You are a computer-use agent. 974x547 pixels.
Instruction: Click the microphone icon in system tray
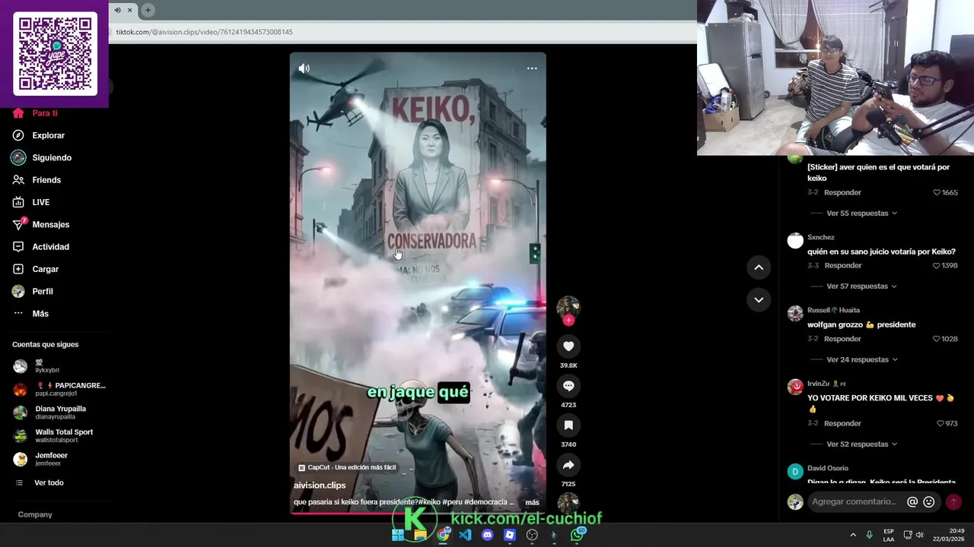(869, 535)
